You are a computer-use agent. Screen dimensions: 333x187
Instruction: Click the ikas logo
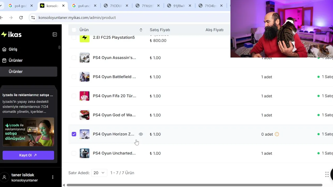point(11,35)
